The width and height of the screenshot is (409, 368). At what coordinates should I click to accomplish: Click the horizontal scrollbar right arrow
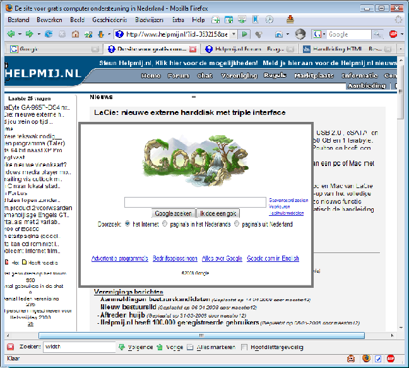tap(393, 335)
